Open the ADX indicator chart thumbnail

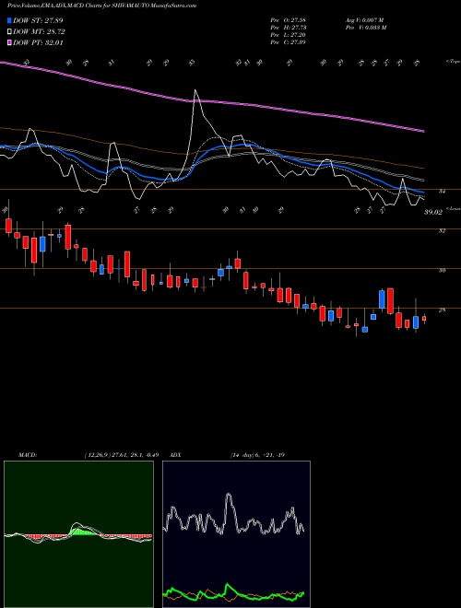coord(236,534)
